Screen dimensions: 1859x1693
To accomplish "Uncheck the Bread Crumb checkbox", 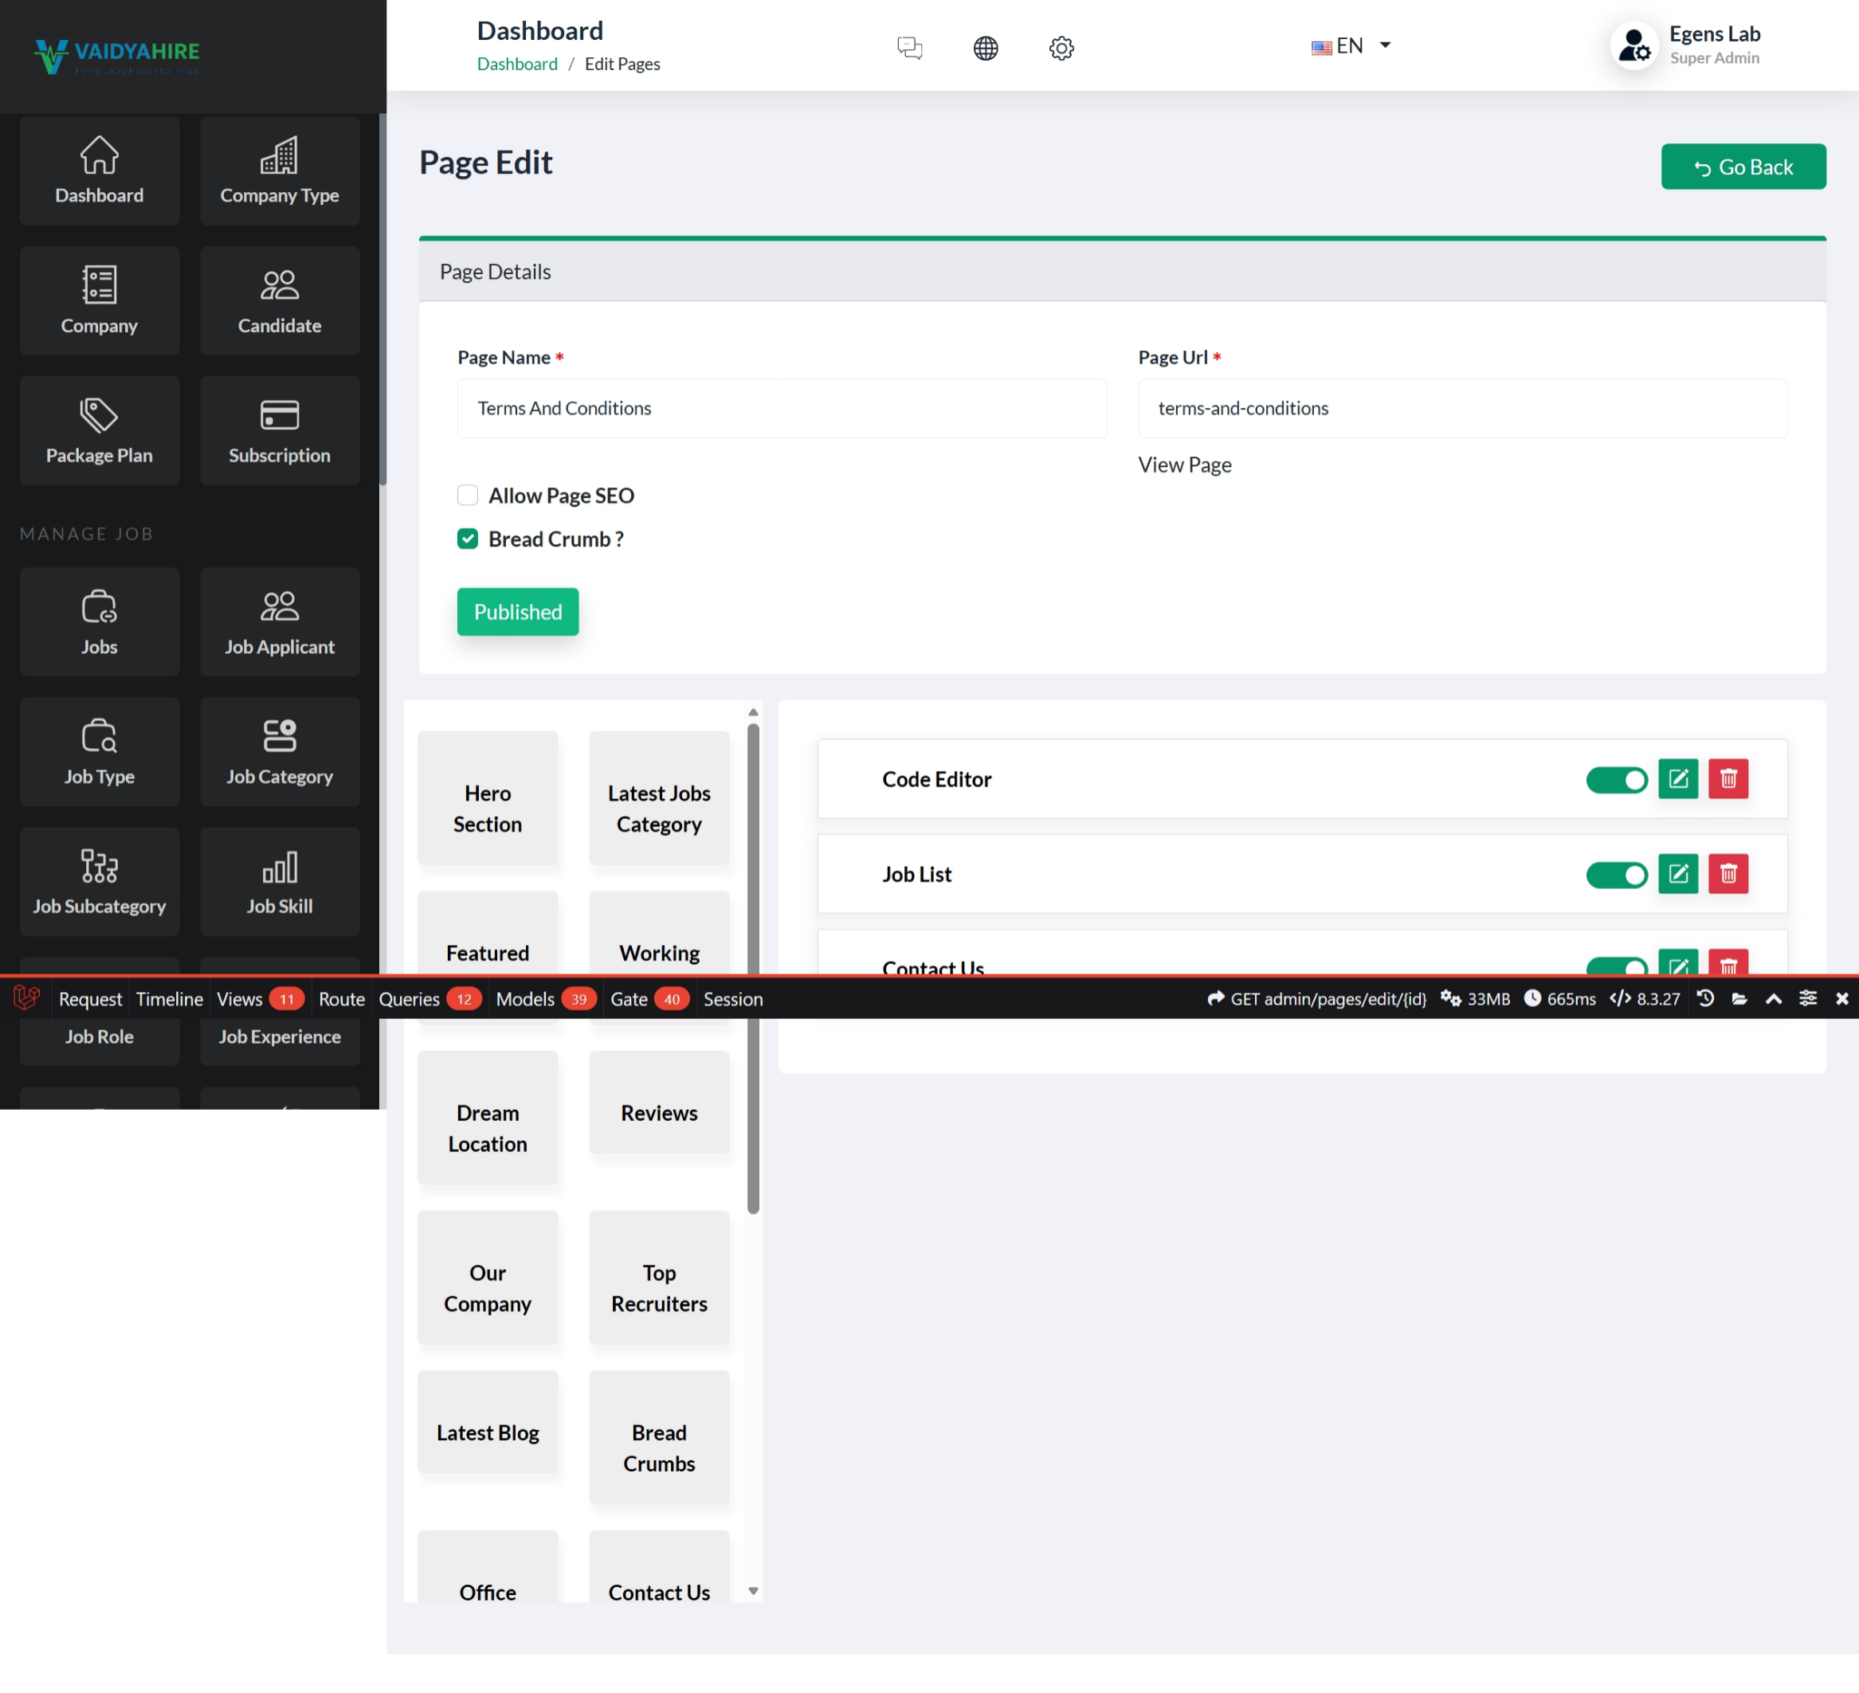I will pos(468,539).
